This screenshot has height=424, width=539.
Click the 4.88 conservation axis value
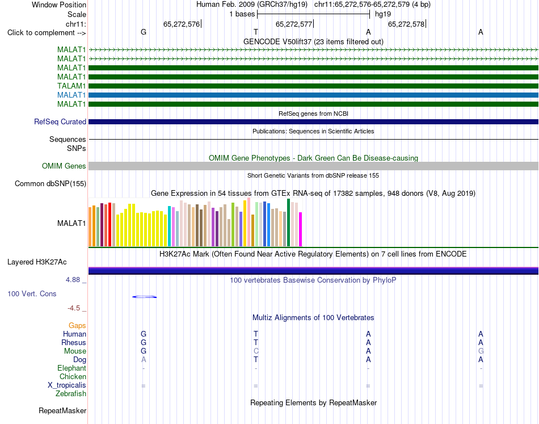click(73, 280)
